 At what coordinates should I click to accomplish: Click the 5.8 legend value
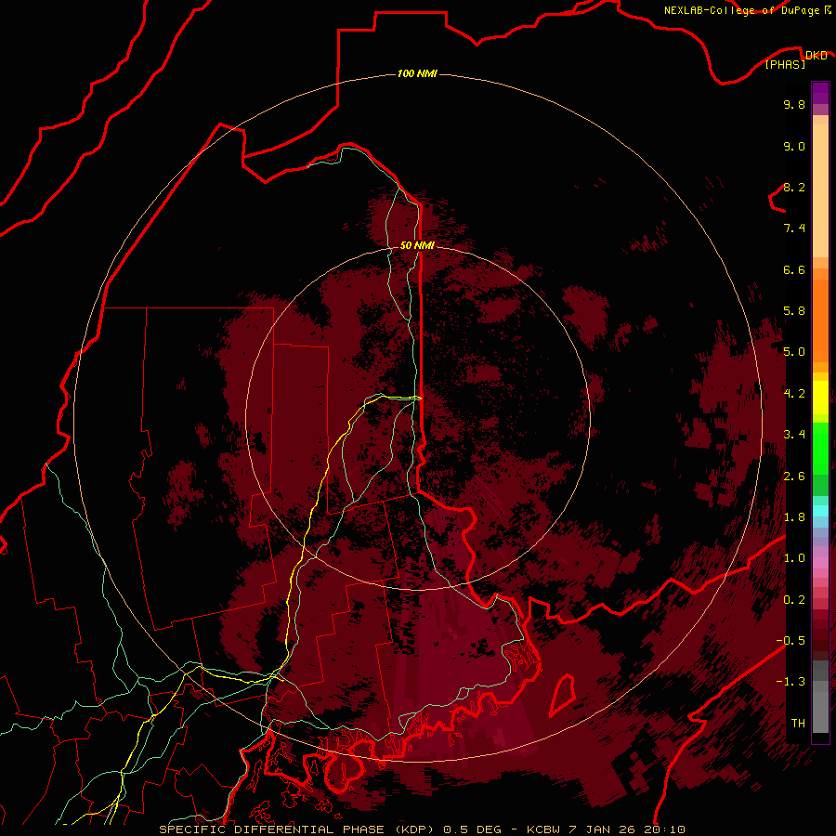point(794,311)
